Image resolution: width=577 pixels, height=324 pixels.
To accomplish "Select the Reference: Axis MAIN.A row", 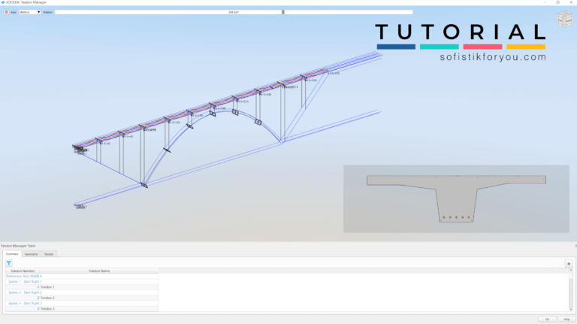I will pyautogui.click(x=82, y=276).
